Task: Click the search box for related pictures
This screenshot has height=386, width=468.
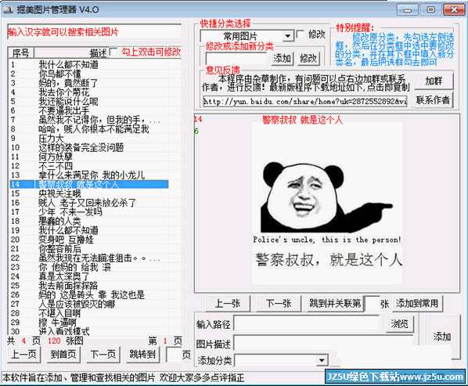Action: click(95, 31)
